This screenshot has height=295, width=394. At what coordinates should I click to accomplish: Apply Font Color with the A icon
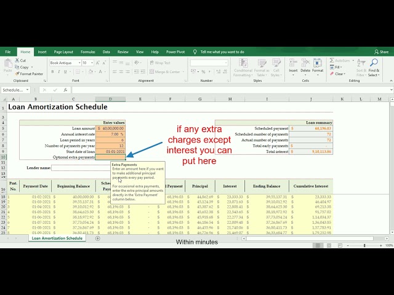[x=100, y=72]
